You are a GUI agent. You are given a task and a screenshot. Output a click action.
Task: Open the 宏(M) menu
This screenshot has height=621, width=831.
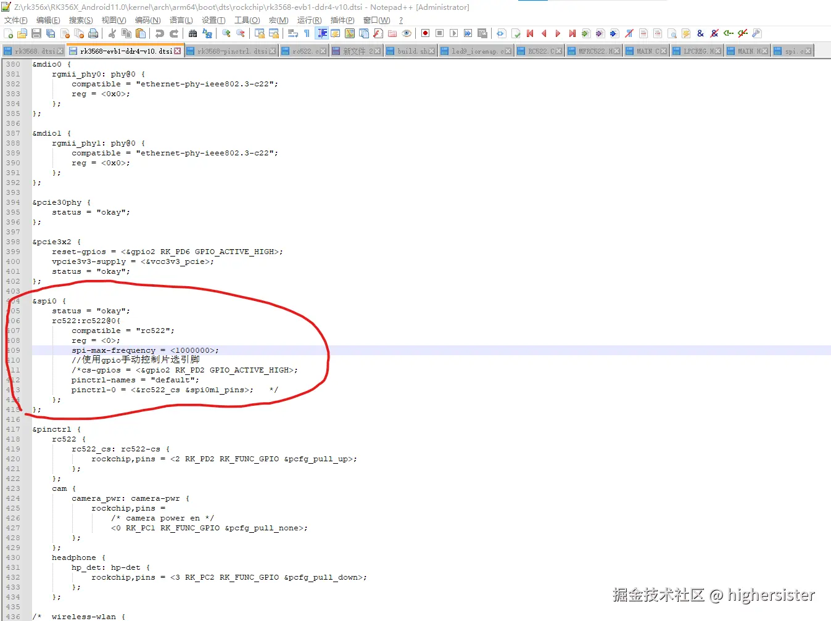[278, 20]
